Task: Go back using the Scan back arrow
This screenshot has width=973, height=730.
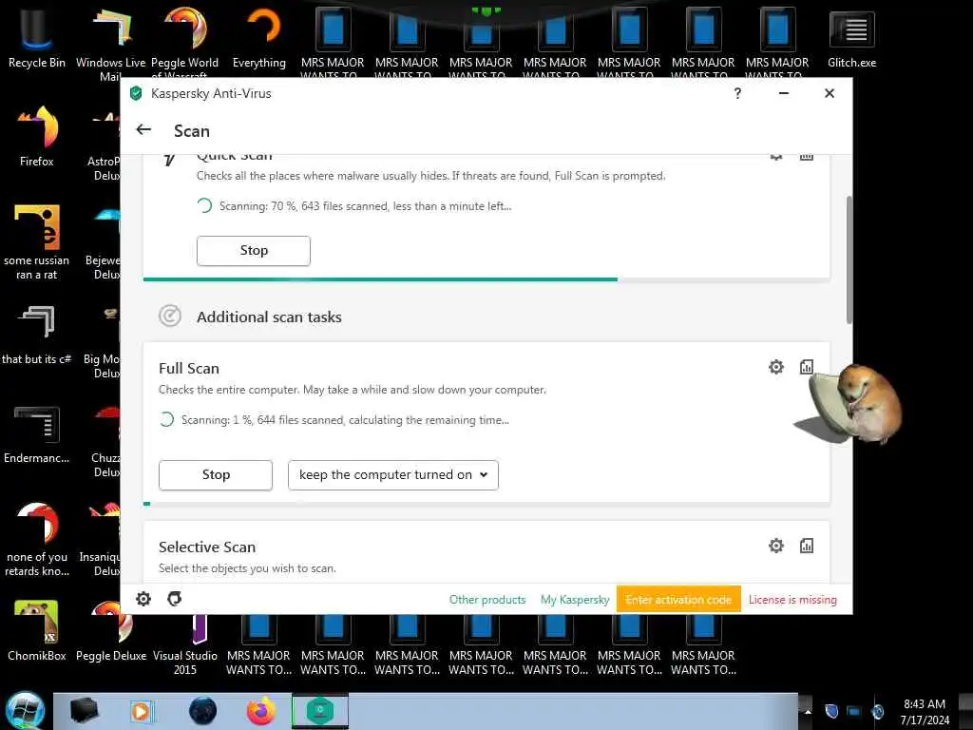Action: click(x=143, y=129)
